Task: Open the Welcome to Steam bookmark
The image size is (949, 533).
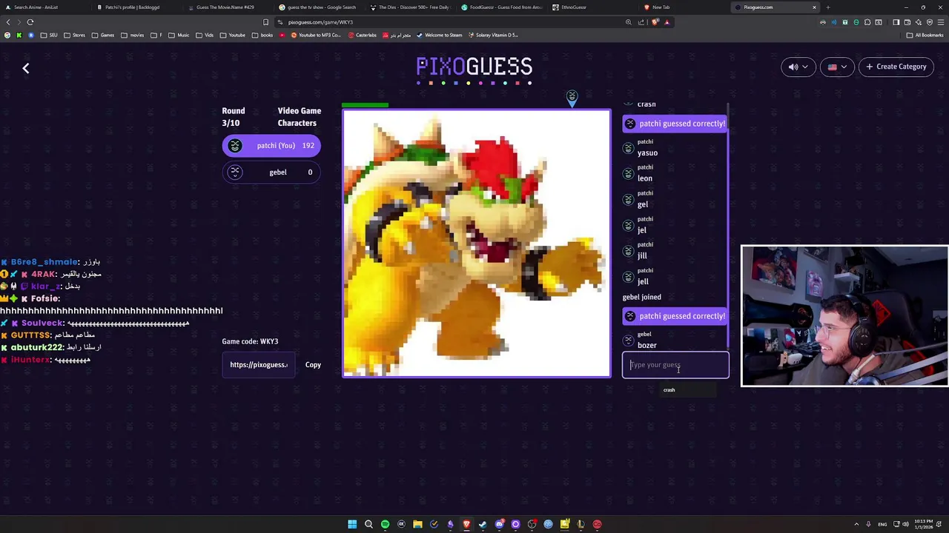Action: tap(439, 35)
